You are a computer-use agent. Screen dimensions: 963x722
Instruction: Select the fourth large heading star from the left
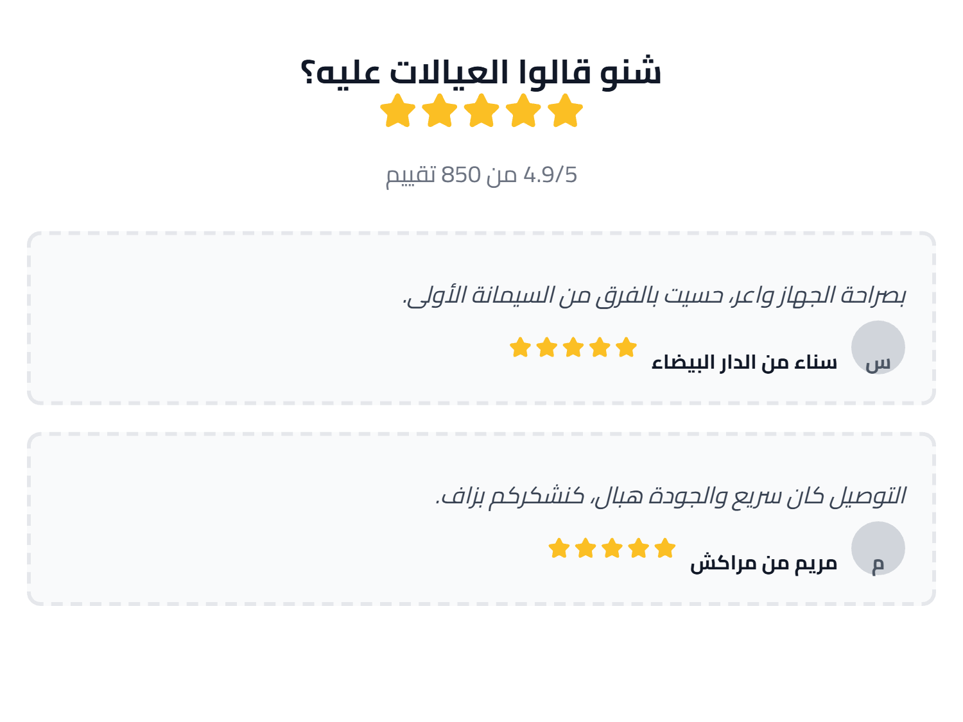pos(524,111)
